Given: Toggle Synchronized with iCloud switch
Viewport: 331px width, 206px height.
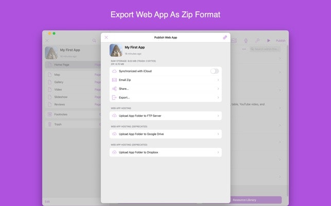Looking at the screenshot, I should pyautogui.click(x=215, y=71).
